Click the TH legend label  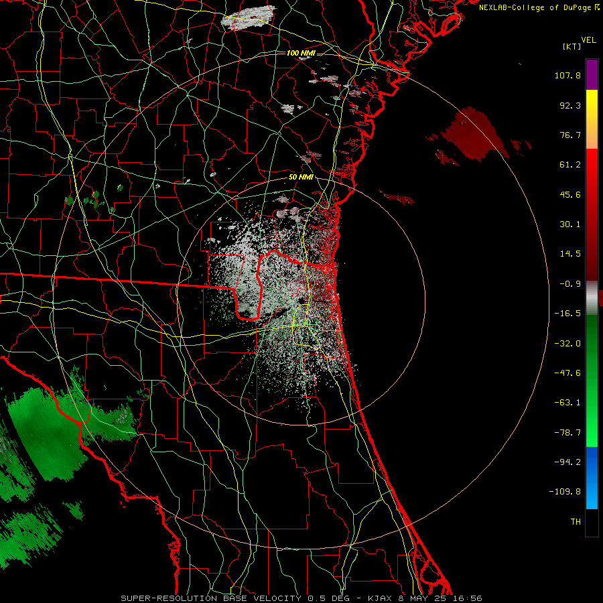tap(576, 522)
